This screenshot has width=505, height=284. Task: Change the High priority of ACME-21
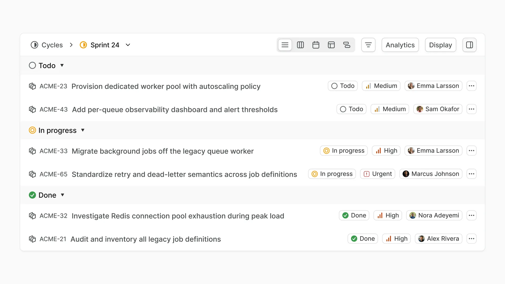pyautogui.click(x=396, y=239)
